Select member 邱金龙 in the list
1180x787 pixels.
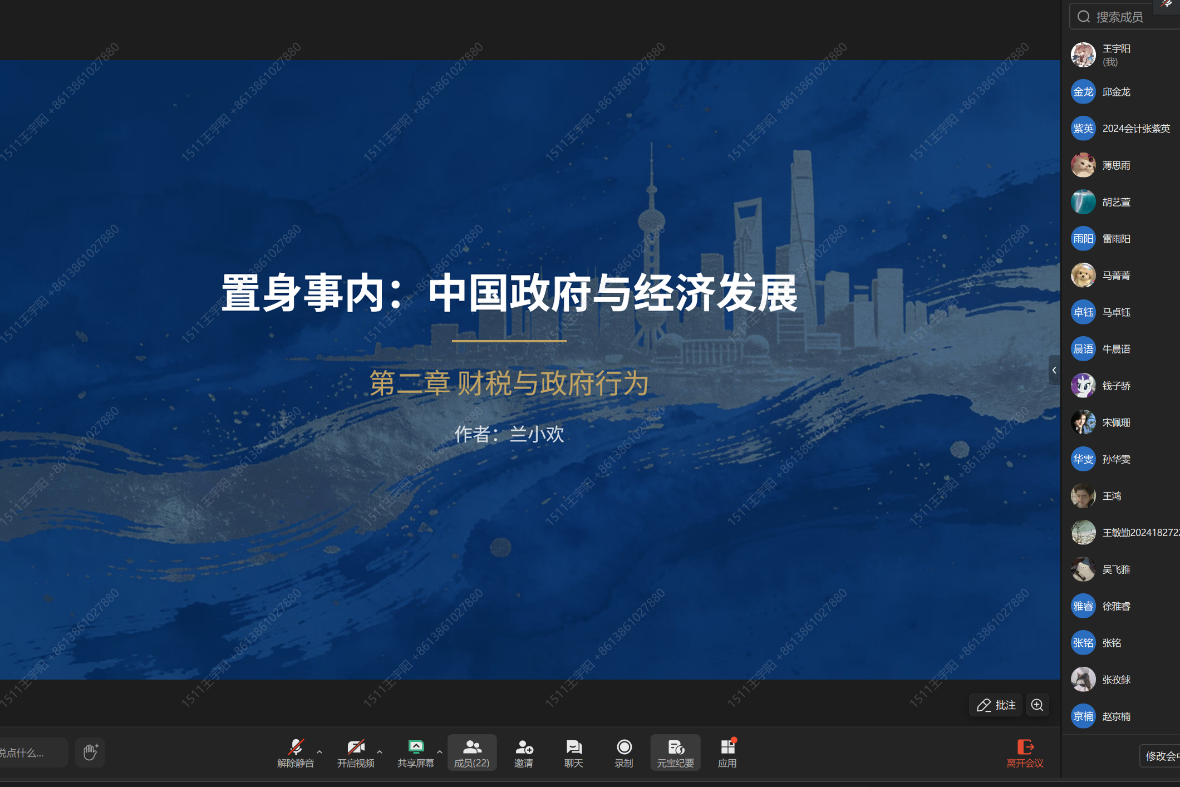tap(1116, 92)
